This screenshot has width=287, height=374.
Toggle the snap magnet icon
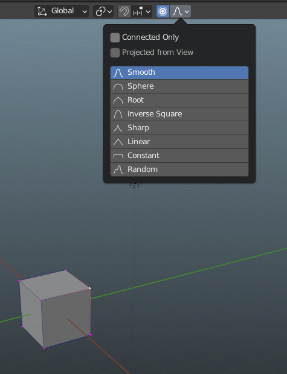click(x=124, y=11)
